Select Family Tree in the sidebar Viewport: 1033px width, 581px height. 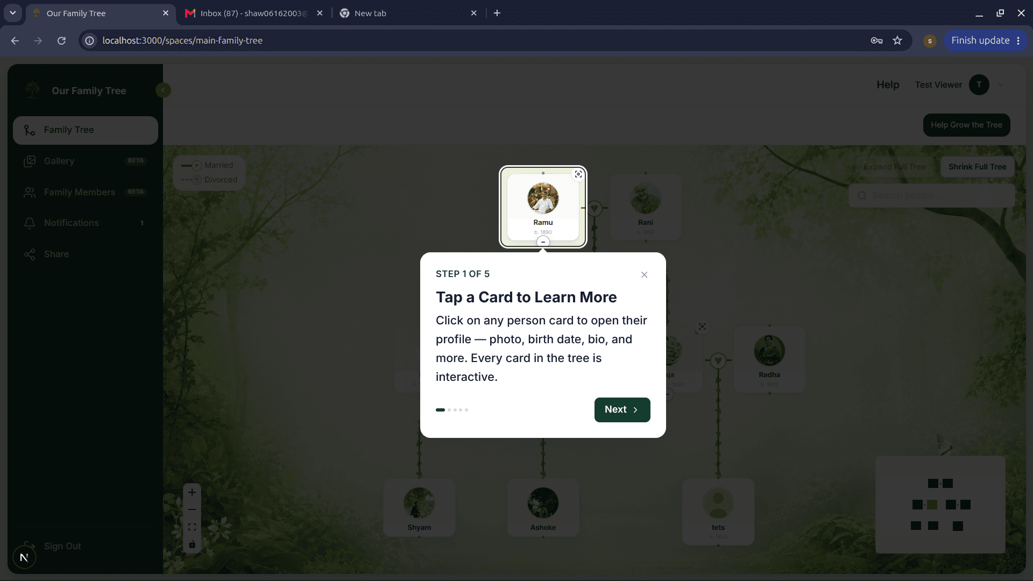[x=86, y=130]
